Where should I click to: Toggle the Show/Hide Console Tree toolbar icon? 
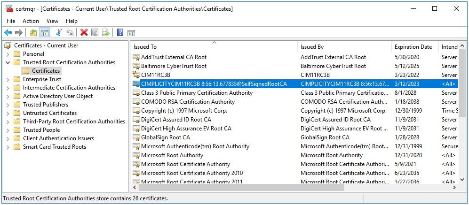[x=44, y=32]
